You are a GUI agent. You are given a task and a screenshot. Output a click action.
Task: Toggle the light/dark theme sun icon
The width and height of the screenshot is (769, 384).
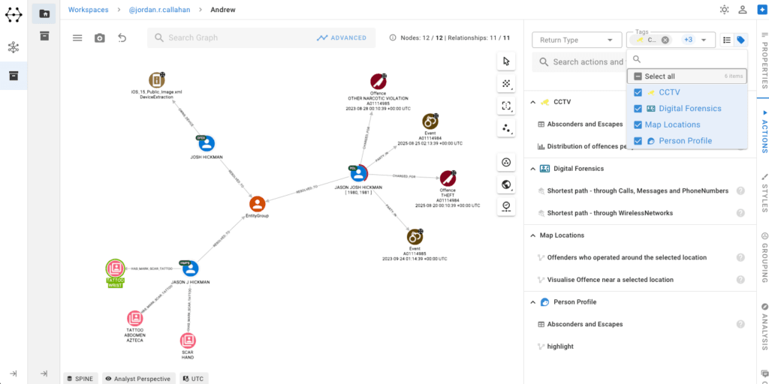pyautogui.click(x=724, y=9)
